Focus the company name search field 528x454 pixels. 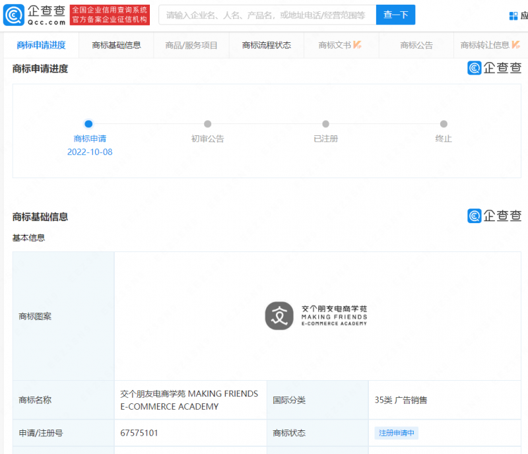267,15
